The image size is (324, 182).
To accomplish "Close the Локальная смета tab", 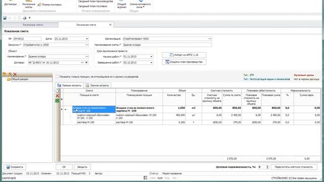I will tap(110, 25).
